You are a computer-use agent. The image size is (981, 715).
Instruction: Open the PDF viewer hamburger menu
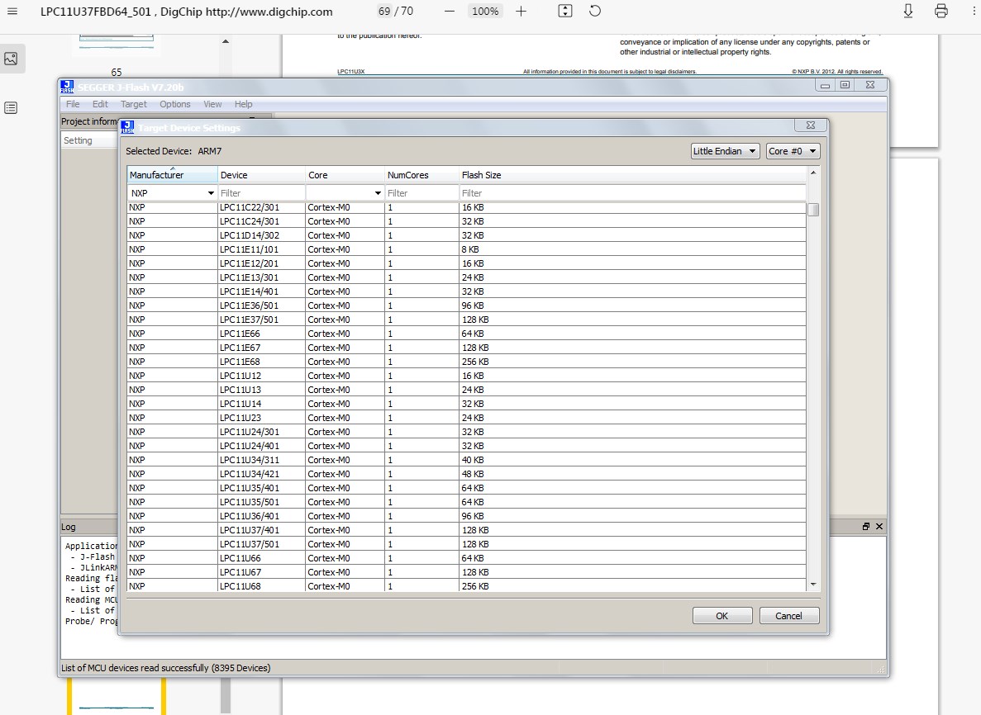pyautogui.click(x=12, y=12)
